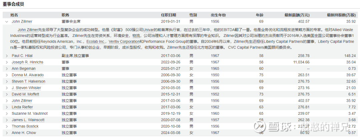Select the 263.51 salary value

click(304, 75)
